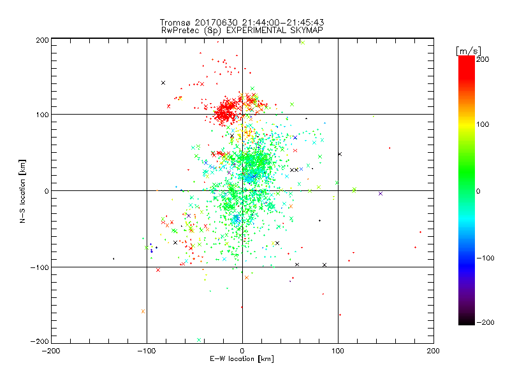The width and height of the screenshot is (510, 382).
Task: Click the x-axis tick label '200'
Action: click(433, 351)
